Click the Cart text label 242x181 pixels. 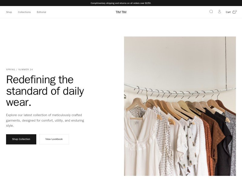click(x=228, y=12)
